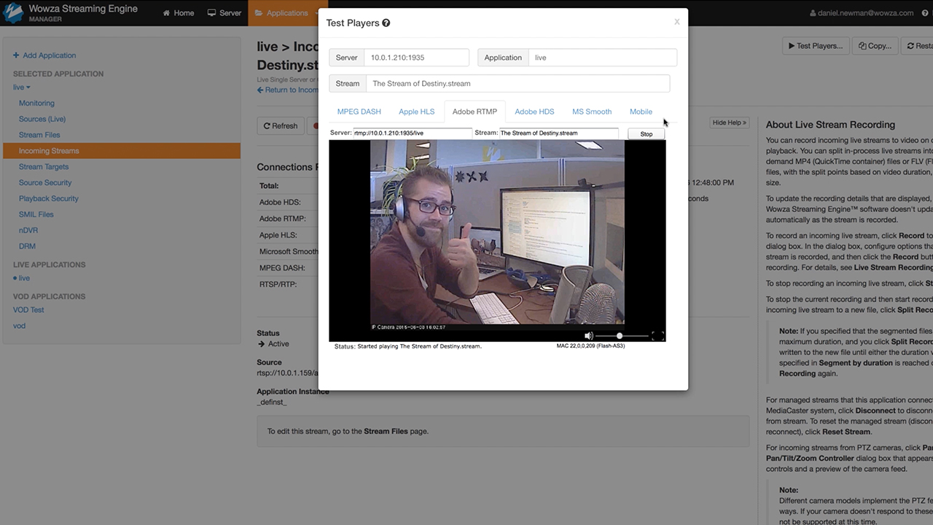Click the Hide Help button
This screenshot has width=933, height=525.
(x=730, y=122)
